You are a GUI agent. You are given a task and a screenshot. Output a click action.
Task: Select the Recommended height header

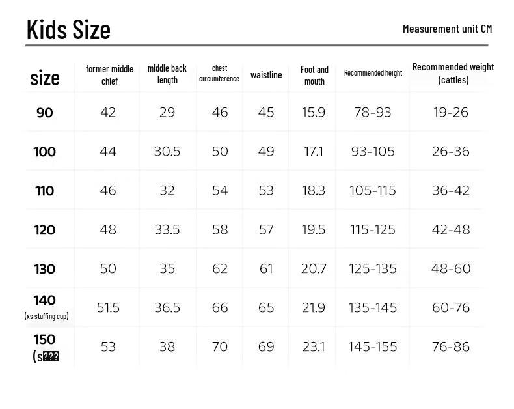373,73
